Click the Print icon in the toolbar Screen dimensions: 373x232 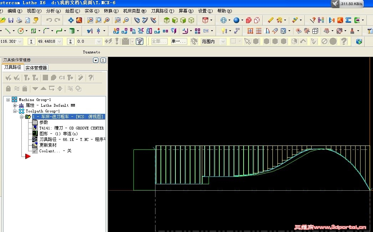[x=19, y=20]
